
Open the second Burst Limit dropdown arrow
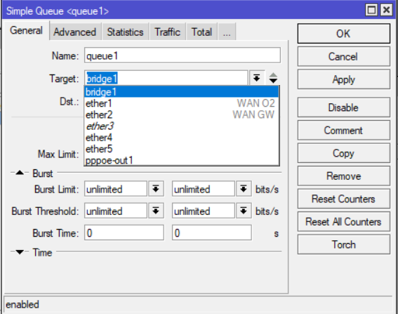(x=244, y=189)
